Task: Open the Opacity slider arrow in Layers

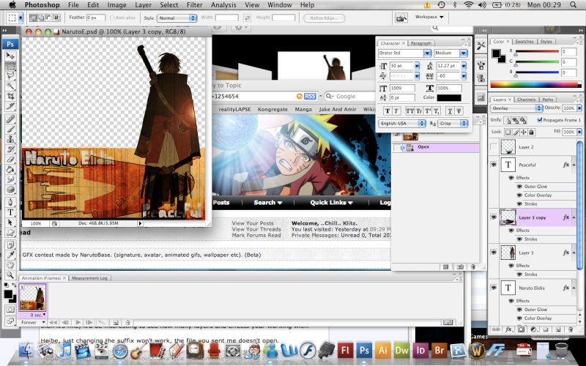Action: pyautogui.click(x=579, y=108)
